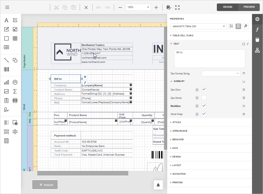Switch to the Design tab

pyautogui.click(x=228, y=7)
